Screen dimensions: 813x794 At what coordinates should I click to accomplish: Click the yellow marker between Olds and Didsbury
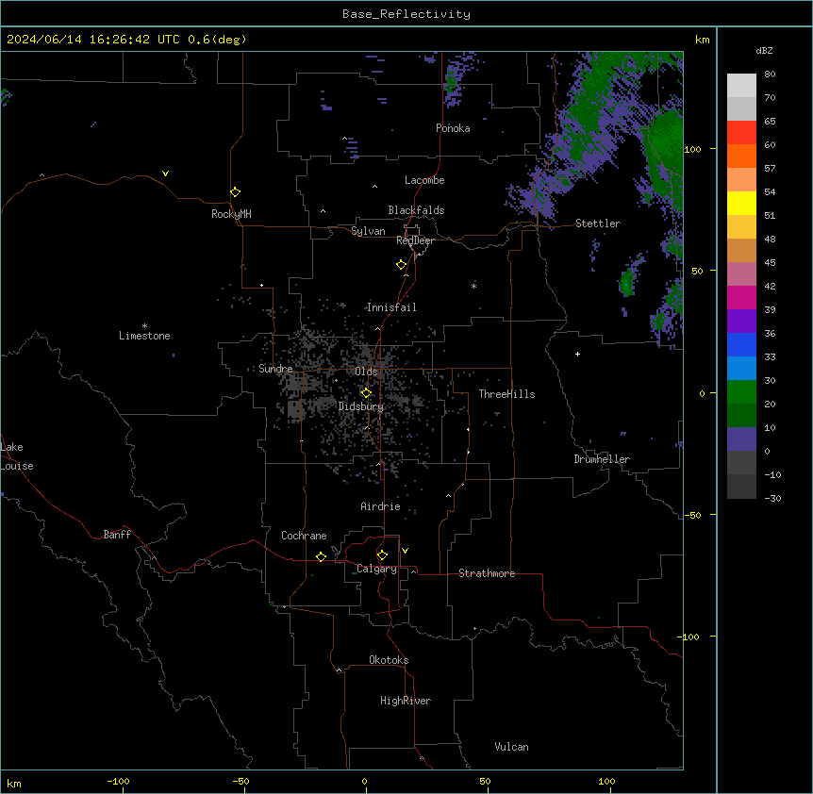[x=366, y=393]
